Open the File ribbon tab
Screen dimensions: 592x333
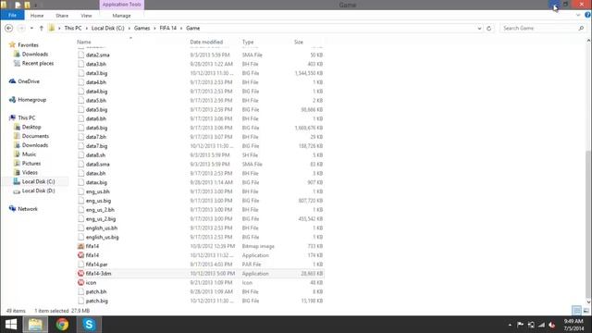pyautogui.click(x=12, y=16)
